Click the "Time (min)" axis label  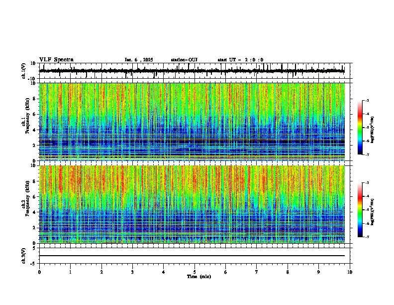click(x=199, y=277)
